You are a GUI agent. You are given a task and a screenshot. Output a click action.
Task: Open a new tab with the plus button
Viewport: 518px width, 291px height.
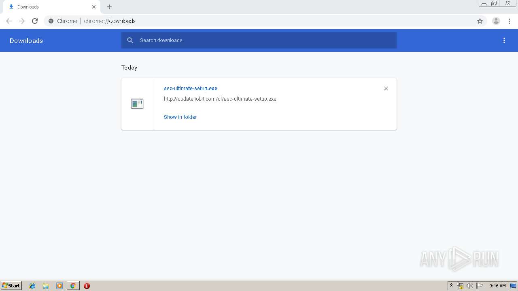(109, 7)
